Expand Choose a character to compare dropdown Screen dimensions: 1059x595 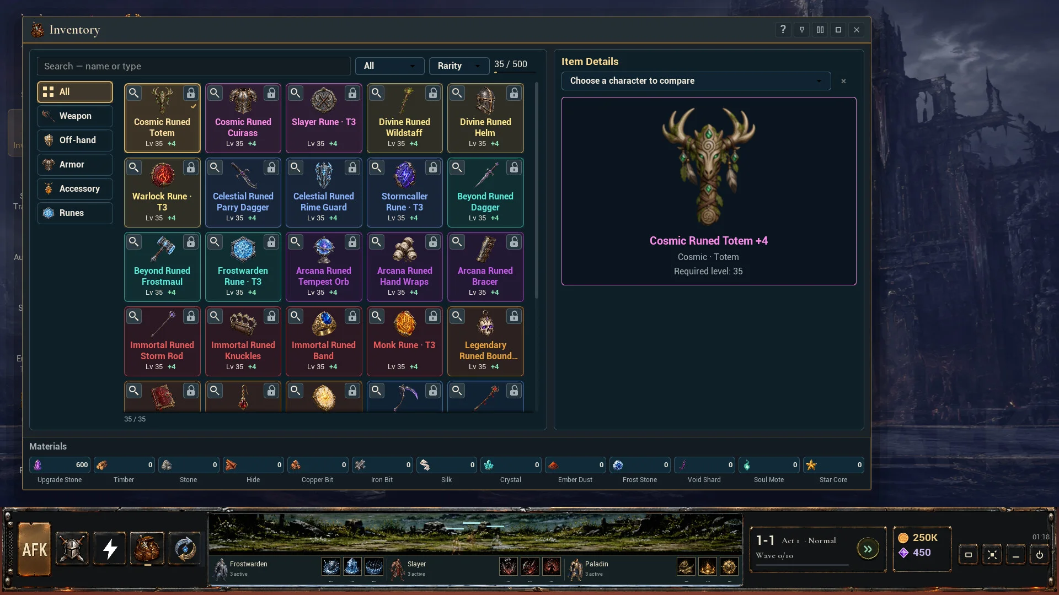coord(696,81)
